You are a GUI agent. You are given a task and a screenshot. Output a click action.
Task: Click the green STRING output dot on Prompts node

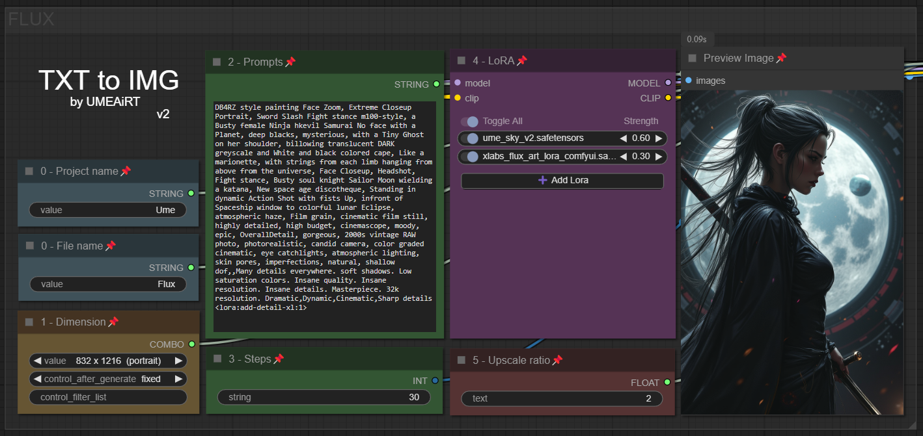point(437,84)
